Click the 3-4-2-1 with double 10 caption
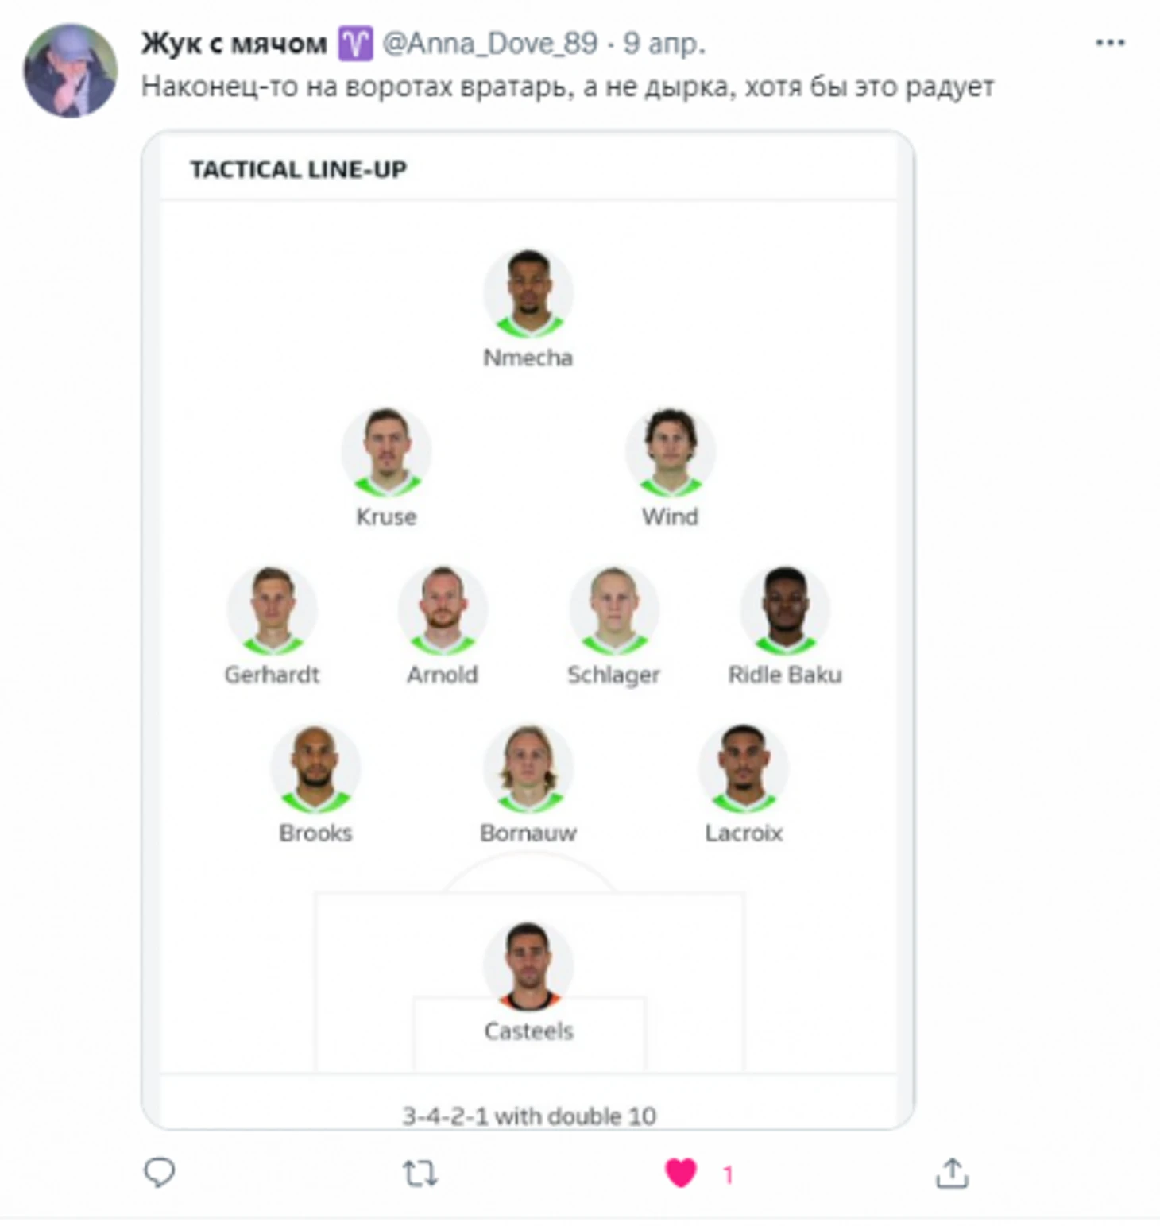Image resolution: width=1160 pixels, height=1226 pixels. coord(529,1116)
